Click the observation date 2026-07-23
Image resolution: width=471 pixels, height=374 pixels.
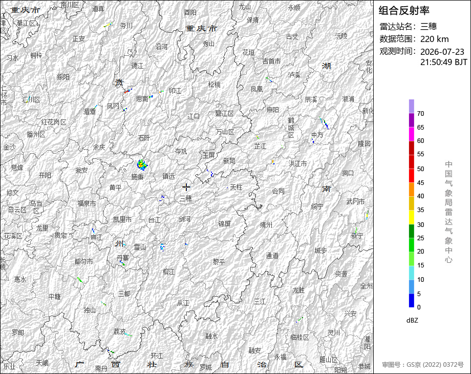point(442,52)
